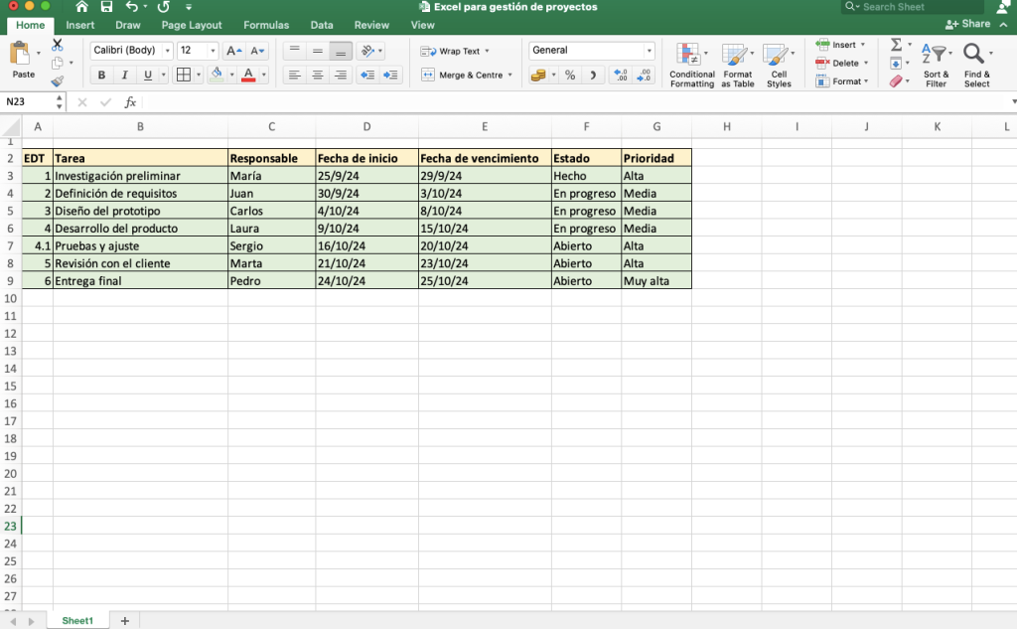Click the Save icon in title bar
This screenshot has height=629, width=1017.
(x=106, y=7)
